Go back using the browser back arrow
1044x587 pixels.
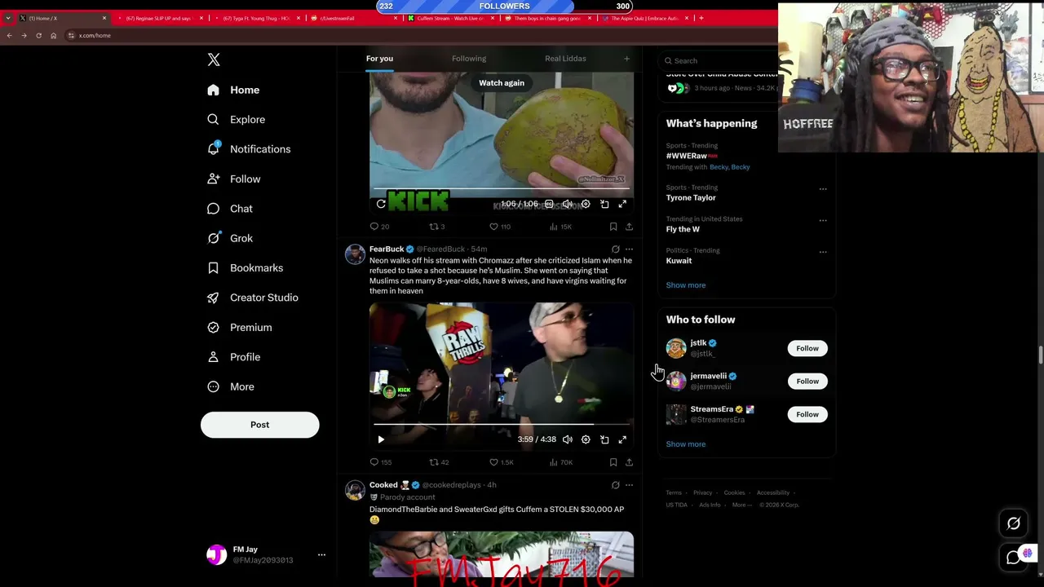coord(9,36)
